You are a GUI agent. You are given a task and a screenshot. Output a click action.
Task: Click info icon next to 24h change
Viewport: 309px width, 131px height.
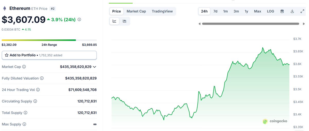[x=79, y=20]
